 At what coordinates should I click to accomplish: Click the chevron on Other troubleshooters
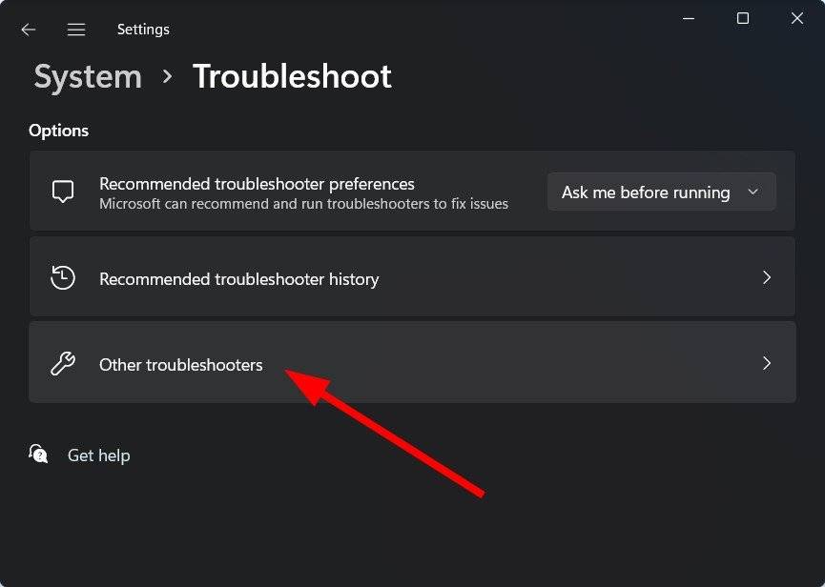pos(768,364)
